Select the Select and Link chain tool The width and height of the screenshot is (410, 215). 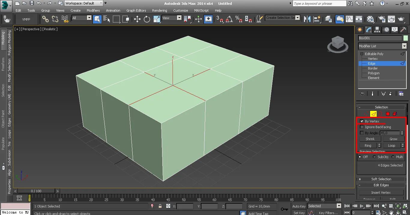(45, 19)
